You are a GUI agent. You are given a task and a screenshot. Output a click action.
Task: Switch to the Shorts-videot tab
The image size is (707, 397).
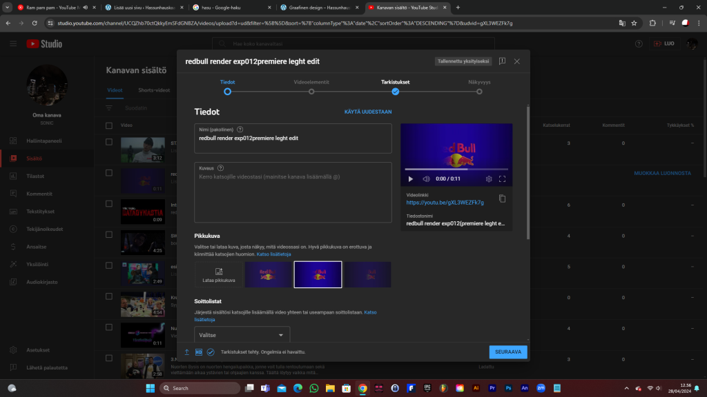click(154, 90)
